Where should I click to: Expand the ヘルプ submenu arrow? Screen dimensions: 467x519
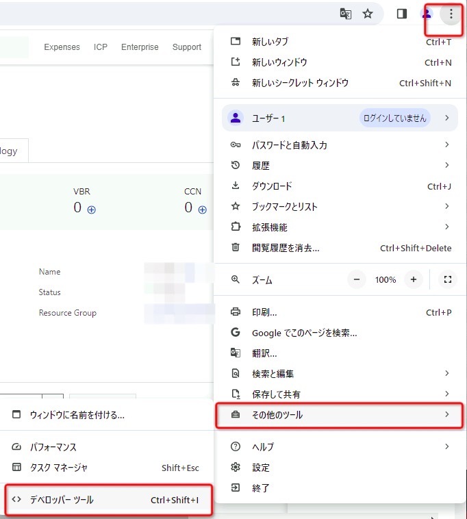447,446
